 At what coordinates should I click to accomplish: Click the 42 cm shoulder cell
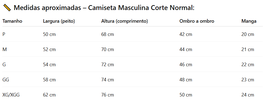point(186,34)
